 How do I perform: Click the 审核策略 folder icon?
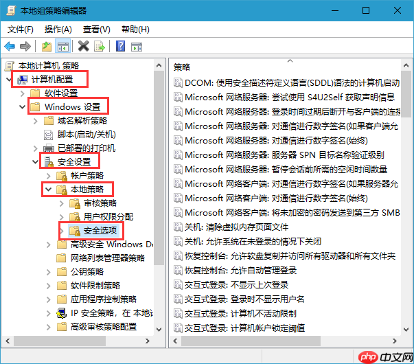75,203
